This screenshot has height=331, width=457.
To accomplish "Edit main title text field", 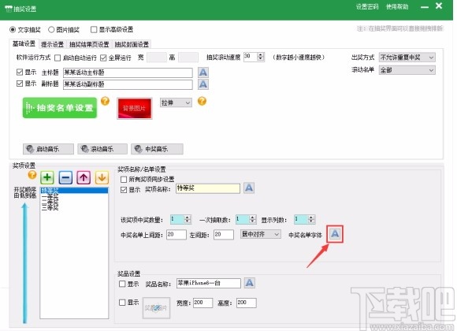I will [128, 73].
